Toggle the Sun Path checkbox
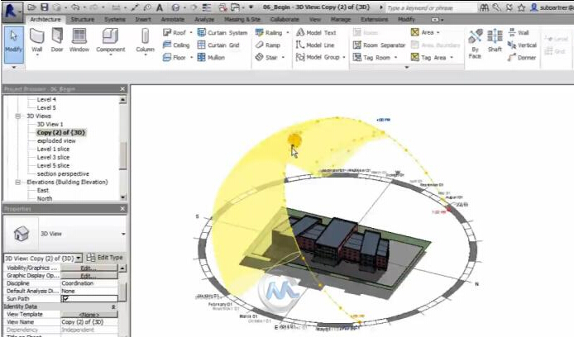This screenshot has width=574, height=337. coord(65,298)
